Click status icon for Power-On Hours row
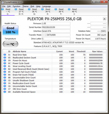This screenshot has height=114, width=109. coord(5,60)
